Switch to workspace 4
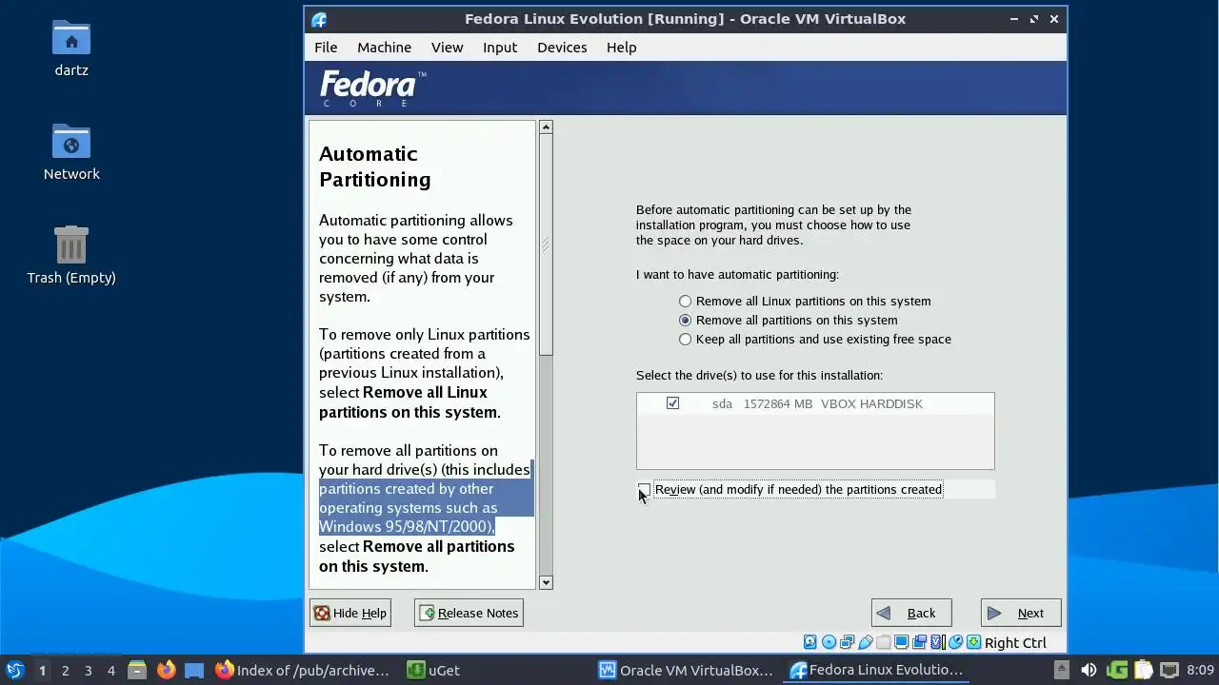This screenshot has width=1219, height=685. click(x=110, y=670)
